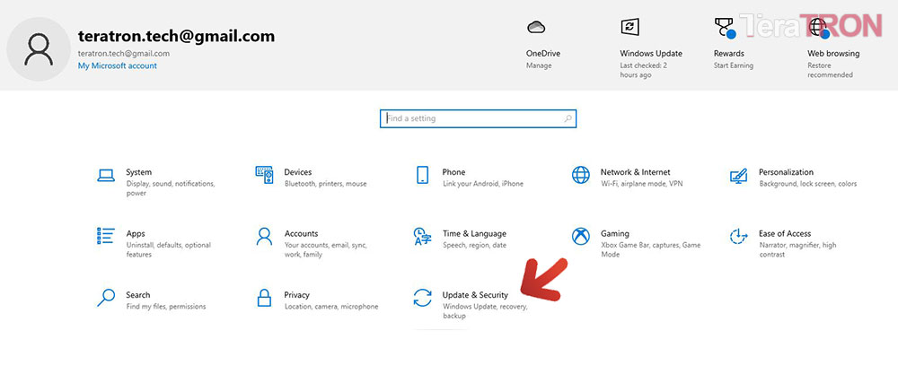Image resolution: width=898 pixels, height=365 pixels.
Task: Click the bold teratron.tech@gmail.com account name
Action: [x=176, y=37]
